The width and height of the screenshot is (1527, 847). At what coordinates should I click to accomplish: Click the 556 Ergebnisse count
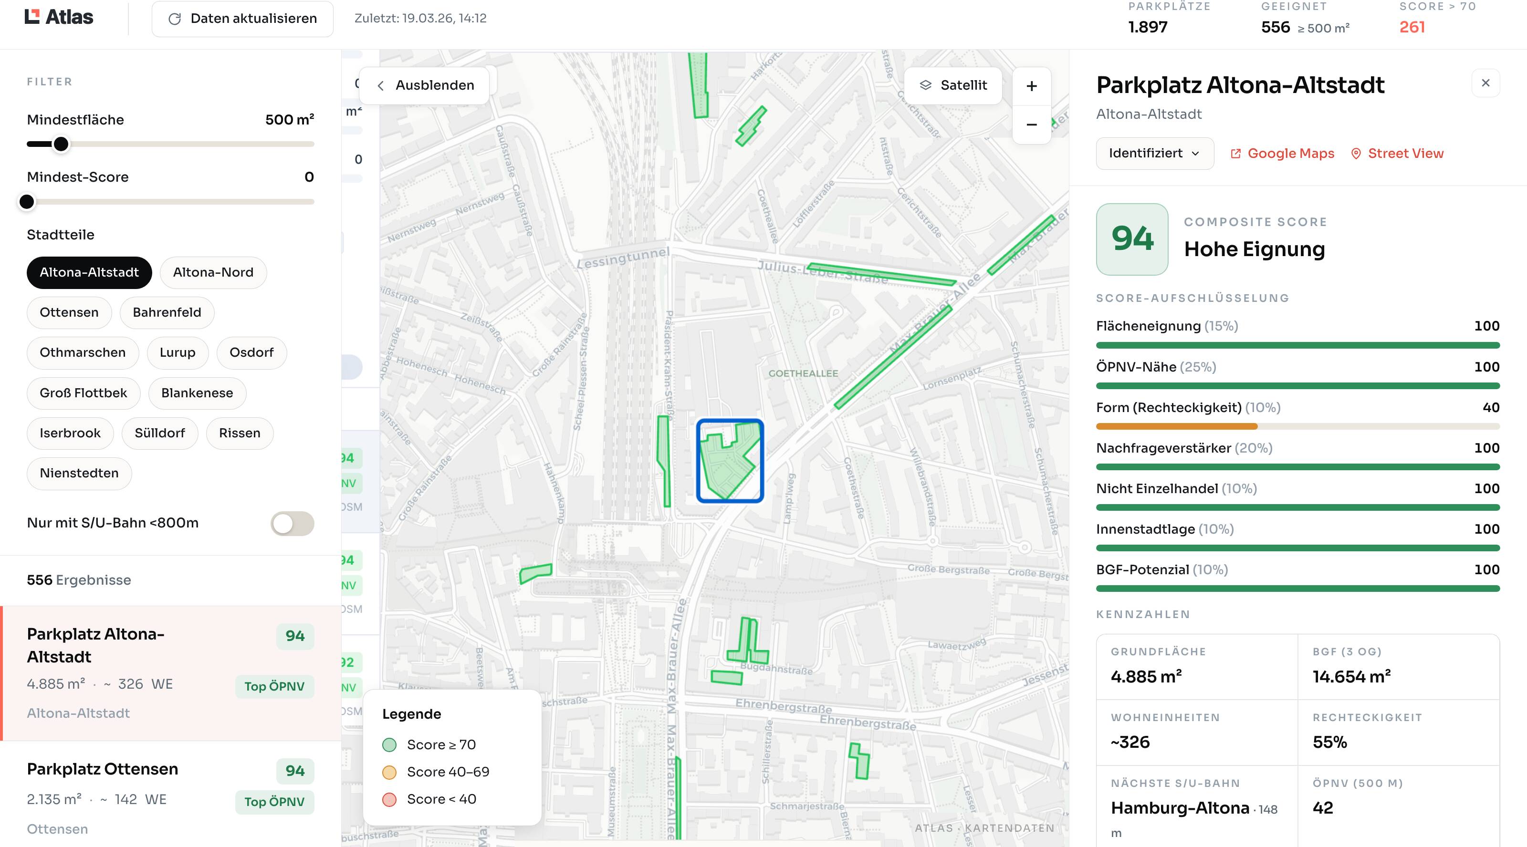coord(79,580)
